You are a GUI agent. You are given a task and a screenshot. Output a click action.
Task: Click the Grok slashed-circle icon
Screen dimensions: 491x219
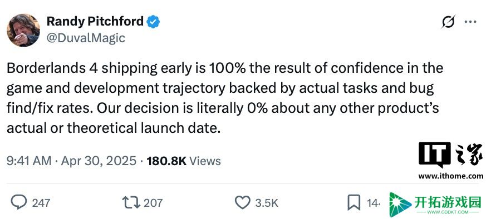449,22
